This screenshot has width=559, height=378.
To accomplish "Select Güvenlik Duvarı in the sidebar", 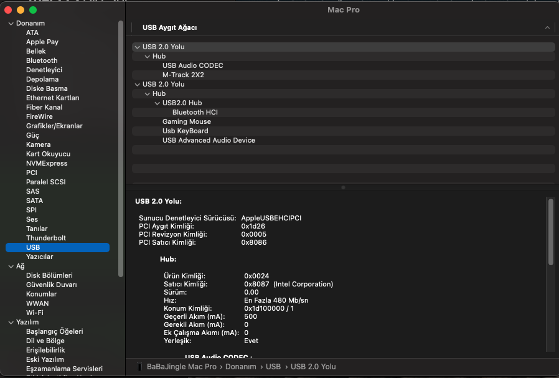I will point(51,285).
